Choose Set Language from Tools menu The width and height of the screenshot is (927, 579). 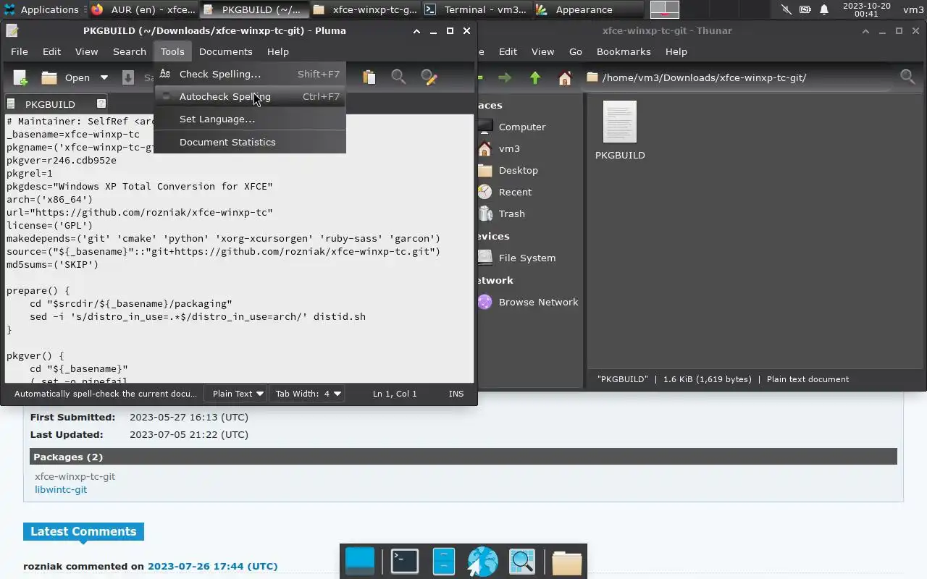(250, 119)
